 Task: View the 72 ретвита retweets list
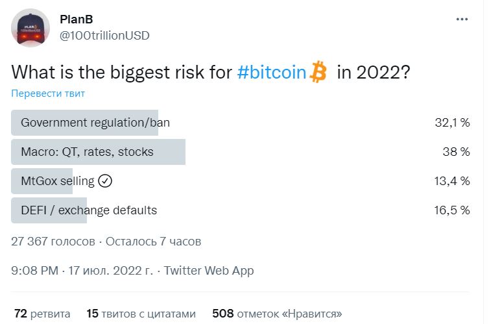(x=42, y=314)
